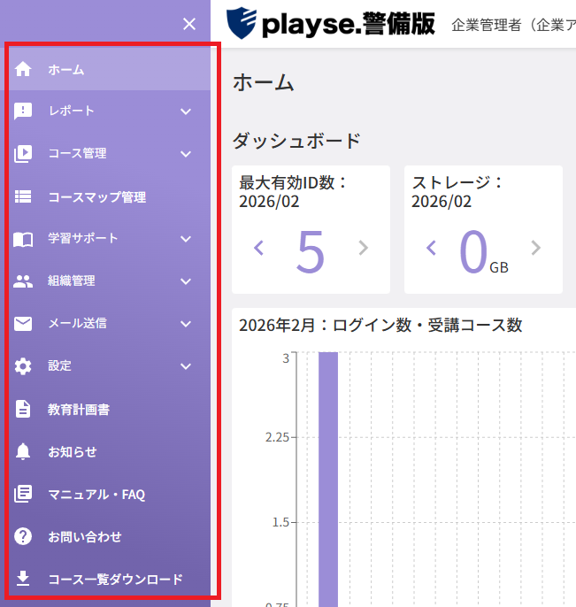Click the ダッシュボード heading
Screen dimensions: 576x607
pyautogui.click(x=296, y=141)
